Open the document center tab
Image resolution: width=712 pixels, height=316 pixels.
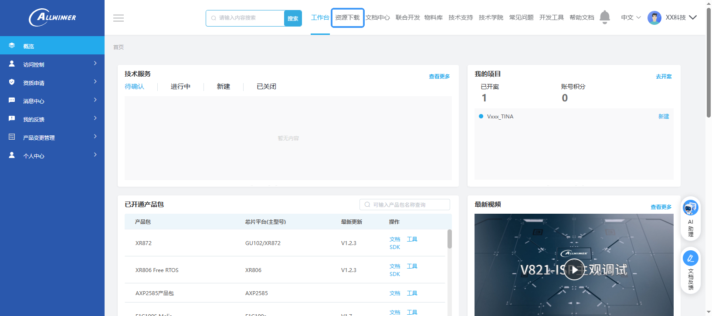pos(377,18)
